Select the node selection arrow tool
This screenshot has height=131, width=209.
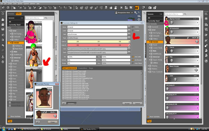click(77, 8)
